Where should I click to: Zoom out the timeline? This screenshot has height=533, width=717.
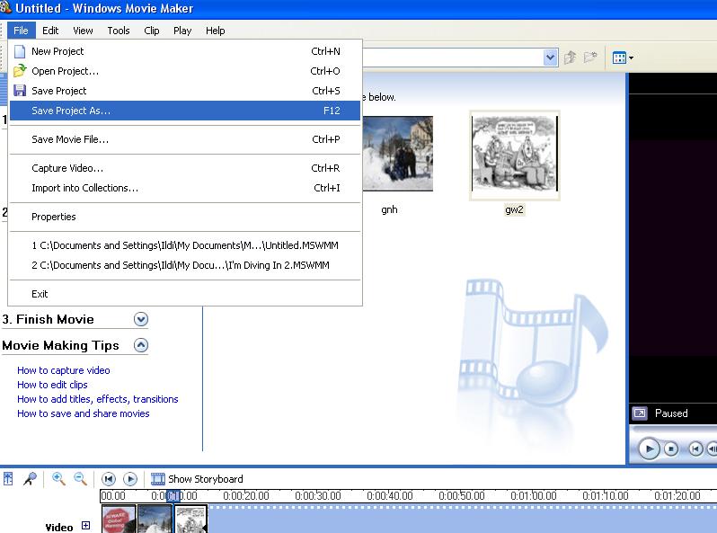(81, 479)
